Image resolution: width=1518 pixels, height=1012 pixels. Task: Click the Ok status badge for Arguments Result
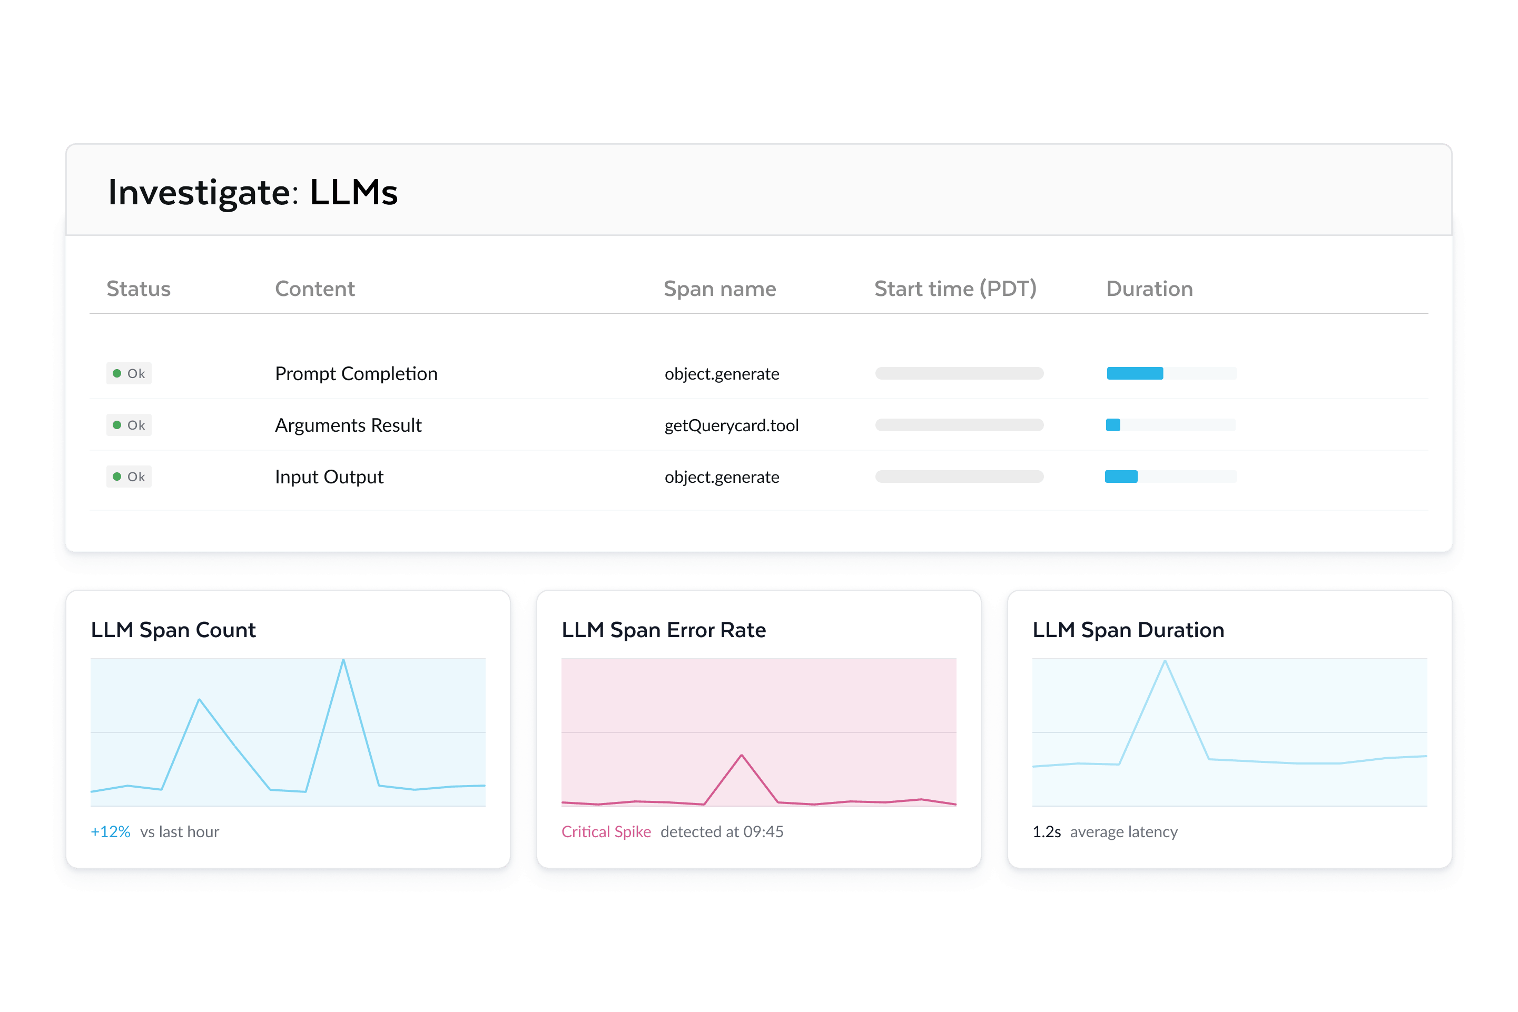tap(129, 425)
